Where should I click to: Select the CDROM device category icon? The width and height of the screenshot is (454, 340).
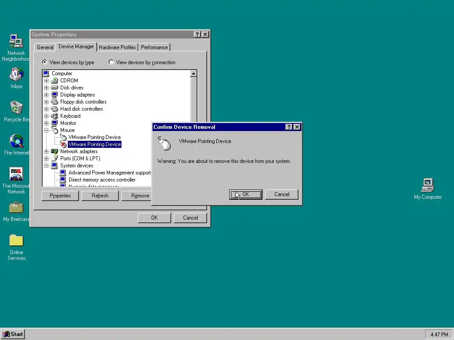tap(55, 81)
